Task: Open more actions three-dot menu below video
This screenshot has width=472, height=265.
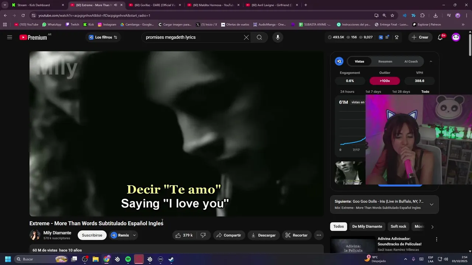Action: coord(319,235)
